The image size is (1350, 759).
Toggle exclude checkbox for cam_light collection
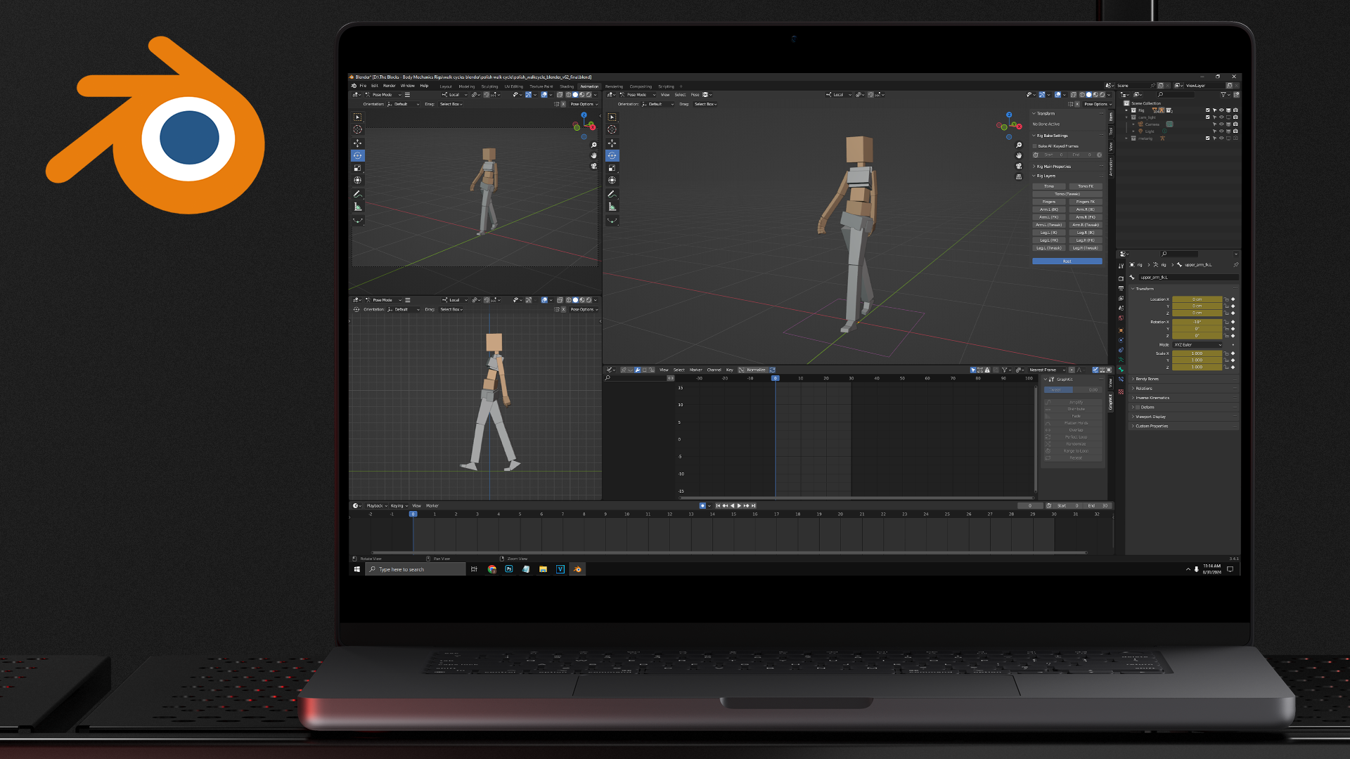[x=1208, y=117]
